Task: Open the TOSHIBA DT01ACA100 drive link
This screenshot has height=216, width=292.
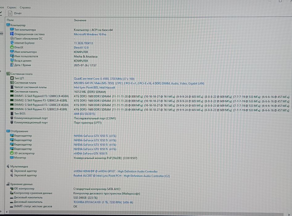Action: (103, 202)
